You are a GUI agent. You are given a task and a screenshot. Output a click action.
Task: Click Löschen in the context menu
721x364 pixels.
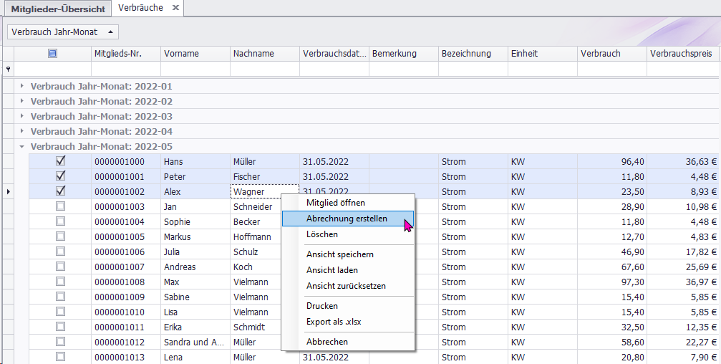click(322, 234)
